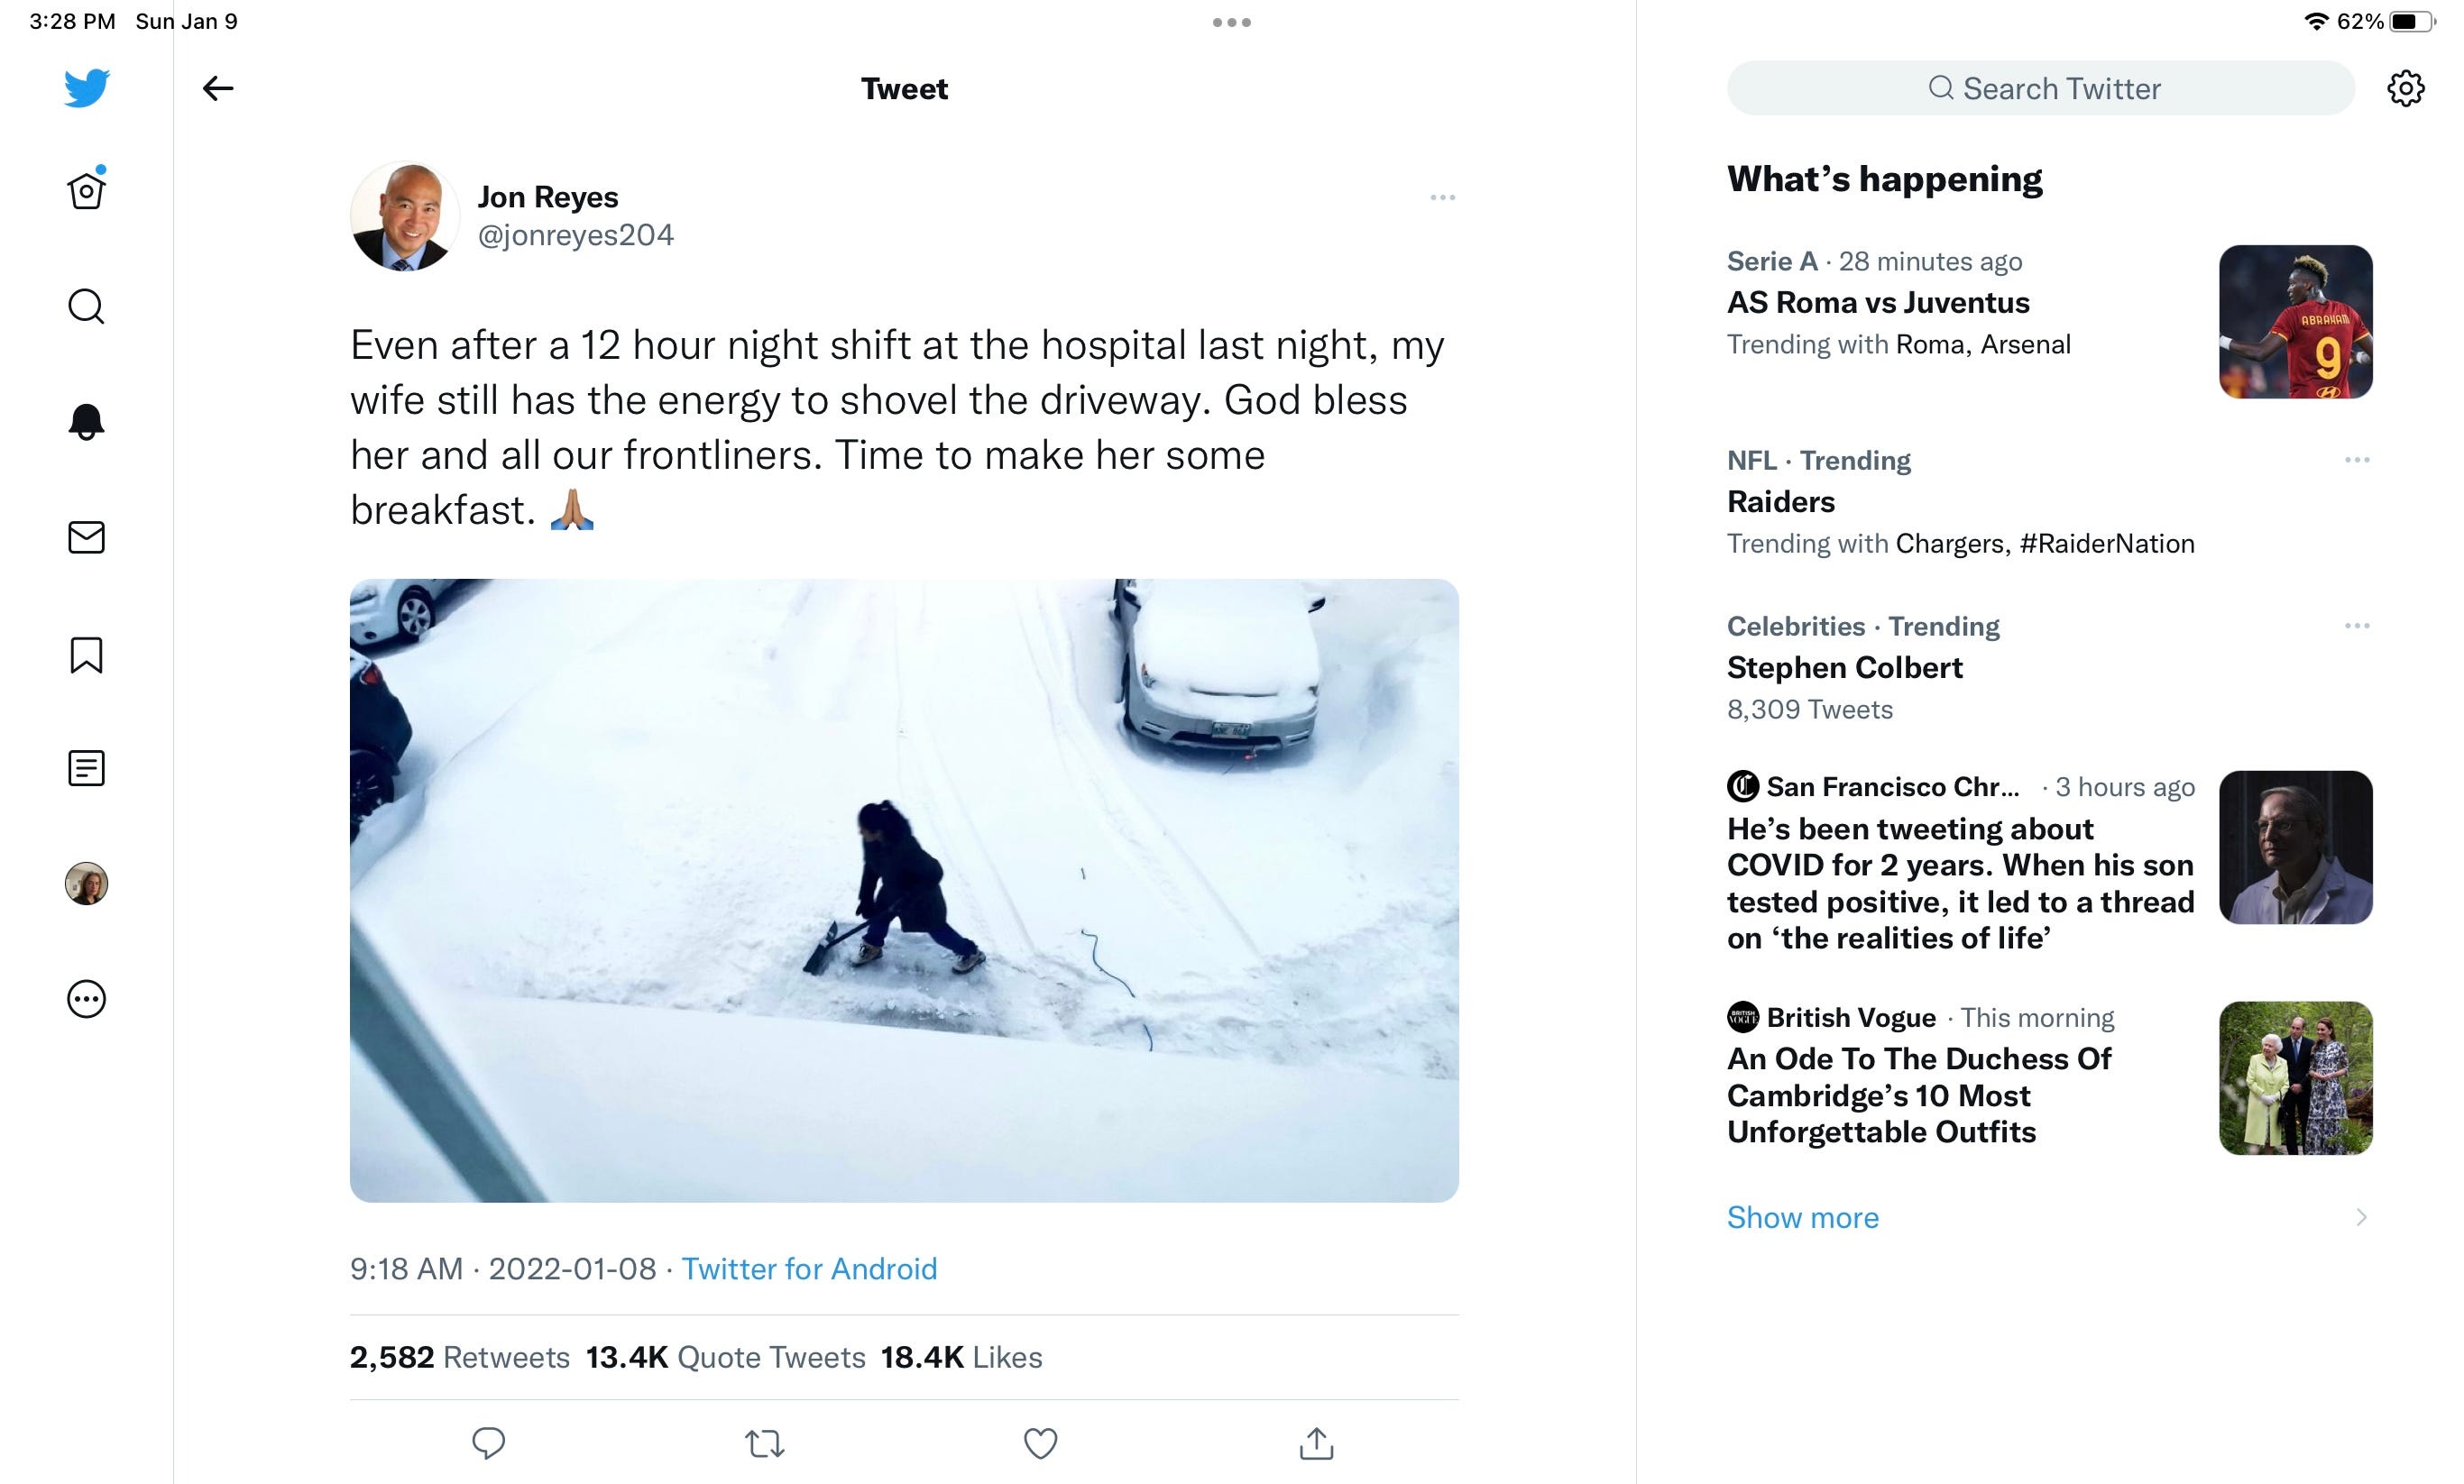
Task: Click the What's happening heading
Action: coord(1884,179)
